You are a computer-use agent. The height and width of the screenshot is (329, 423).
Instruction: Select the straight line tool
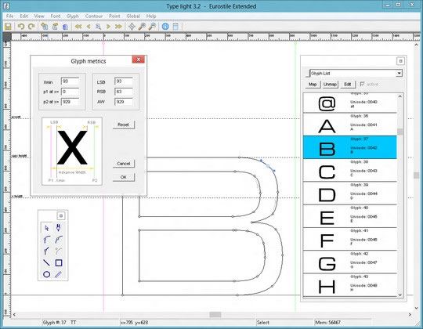coord(46,263)
